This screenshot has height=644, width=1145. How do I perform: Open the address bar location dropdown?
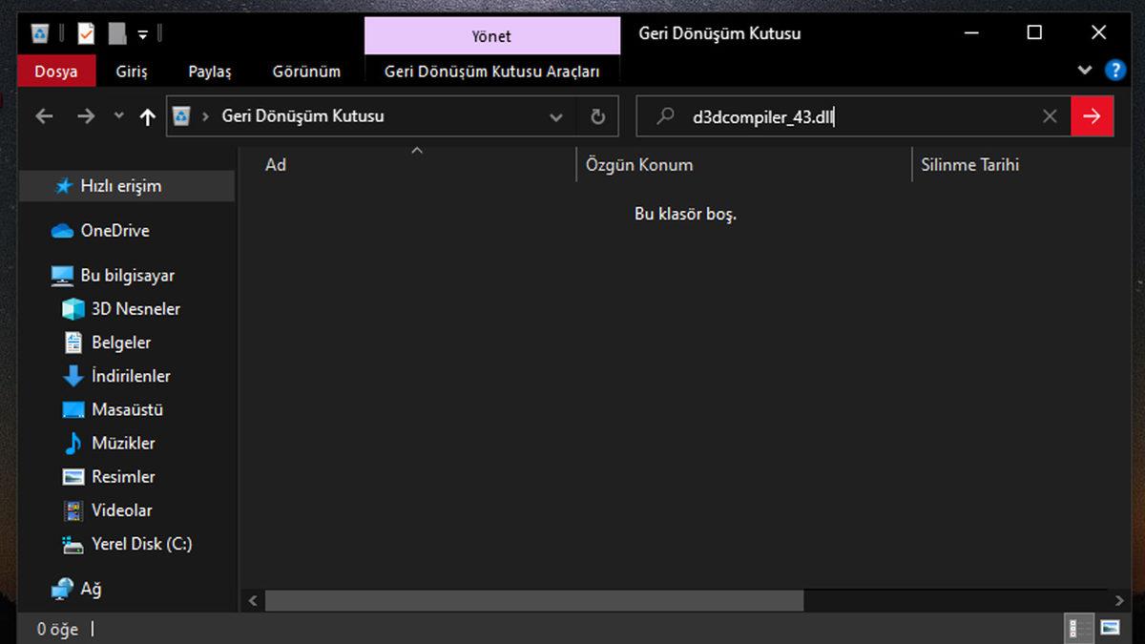coord(556,115)
